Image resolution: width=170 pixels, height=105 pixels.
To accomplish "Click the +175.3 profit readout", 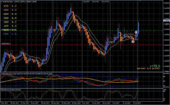I will tap(155, 66).
